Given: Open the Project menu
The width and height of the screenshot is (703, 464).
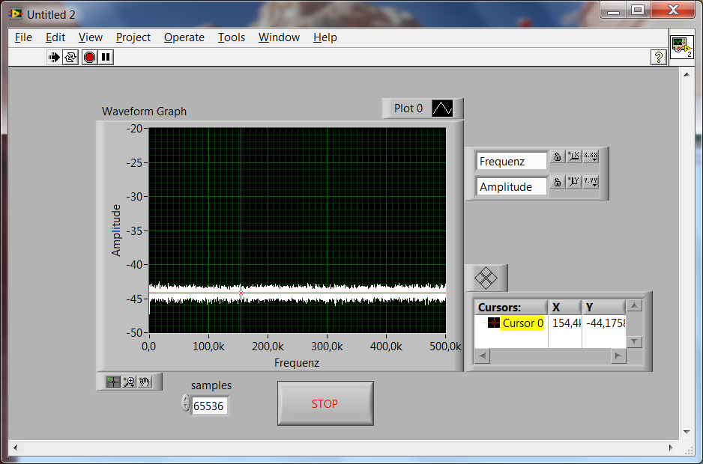Looking at the screenshot, I should pyautogui.click(x=133, y=37).
